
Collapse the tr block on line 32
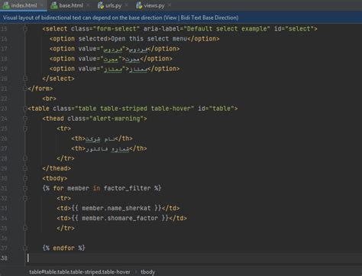tap(25, 198)
